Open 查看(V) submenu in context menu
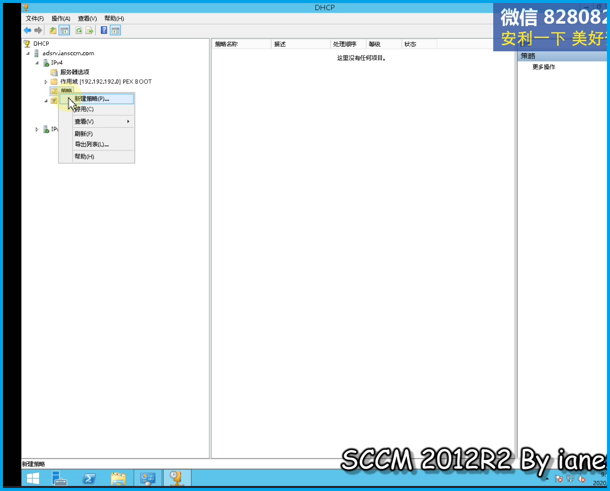This screenshot has height=491, width=610. point(97,122)
